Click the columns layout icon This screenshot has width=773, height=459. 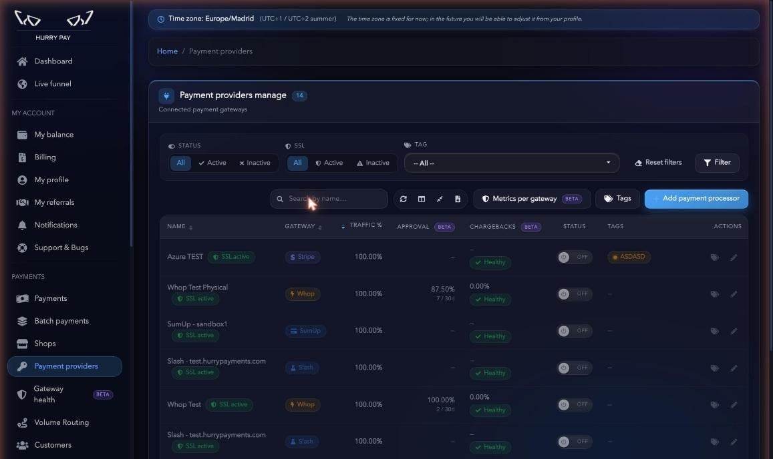[x=422, y=199]
